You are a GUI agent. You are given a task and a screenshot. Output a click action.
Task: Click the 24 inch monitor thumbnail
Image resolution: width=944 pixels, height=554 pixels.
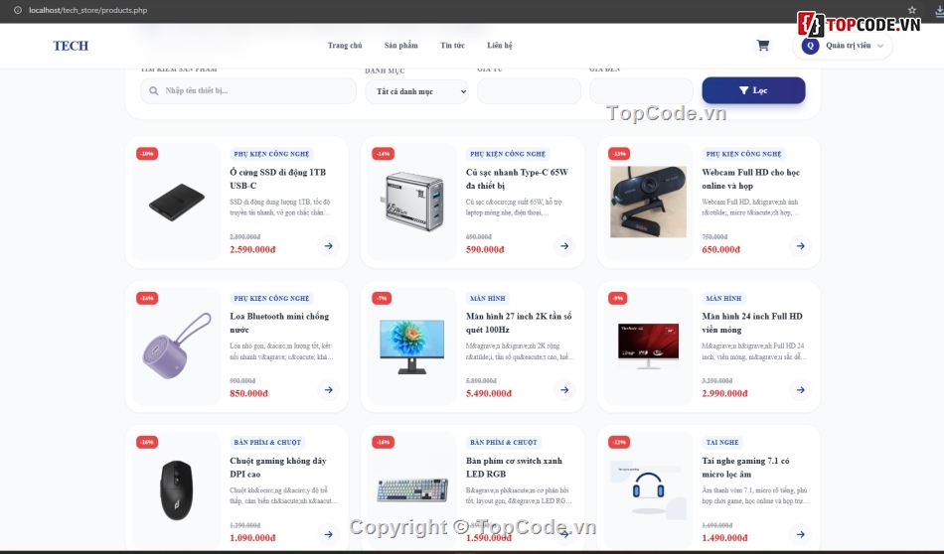point(649,346)
